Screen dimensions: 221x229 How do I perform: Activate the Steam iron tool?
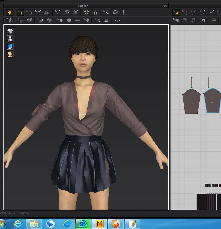pos(213,20)
